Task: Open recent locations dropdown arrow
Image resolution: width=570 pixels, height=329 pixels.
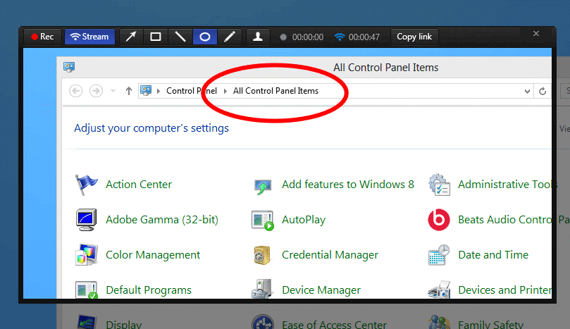Action: (113, 91)
